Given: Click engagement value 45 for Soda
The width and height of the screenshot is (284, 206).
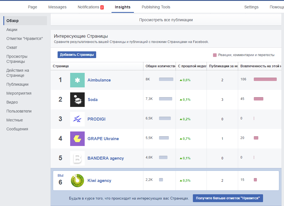Looking at the screenshot, I should pos(242,99).
